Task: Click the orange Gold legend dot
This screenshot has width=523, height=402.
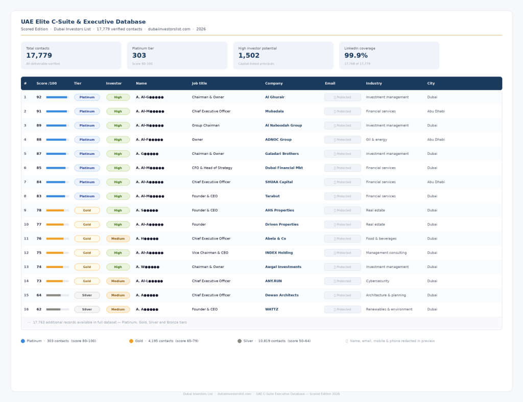Action: click(131, 341)
